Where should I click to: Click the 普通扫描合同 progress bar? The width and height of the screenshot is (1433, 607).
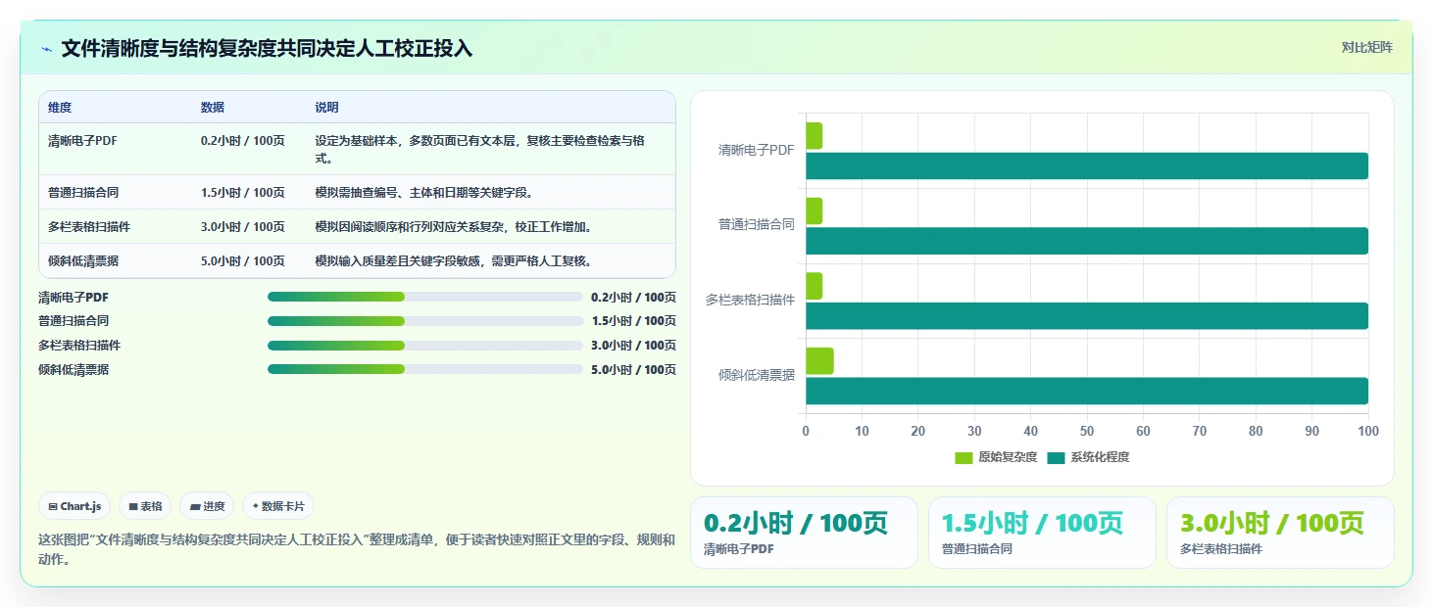pyautogui.click(x=425, y=321)
